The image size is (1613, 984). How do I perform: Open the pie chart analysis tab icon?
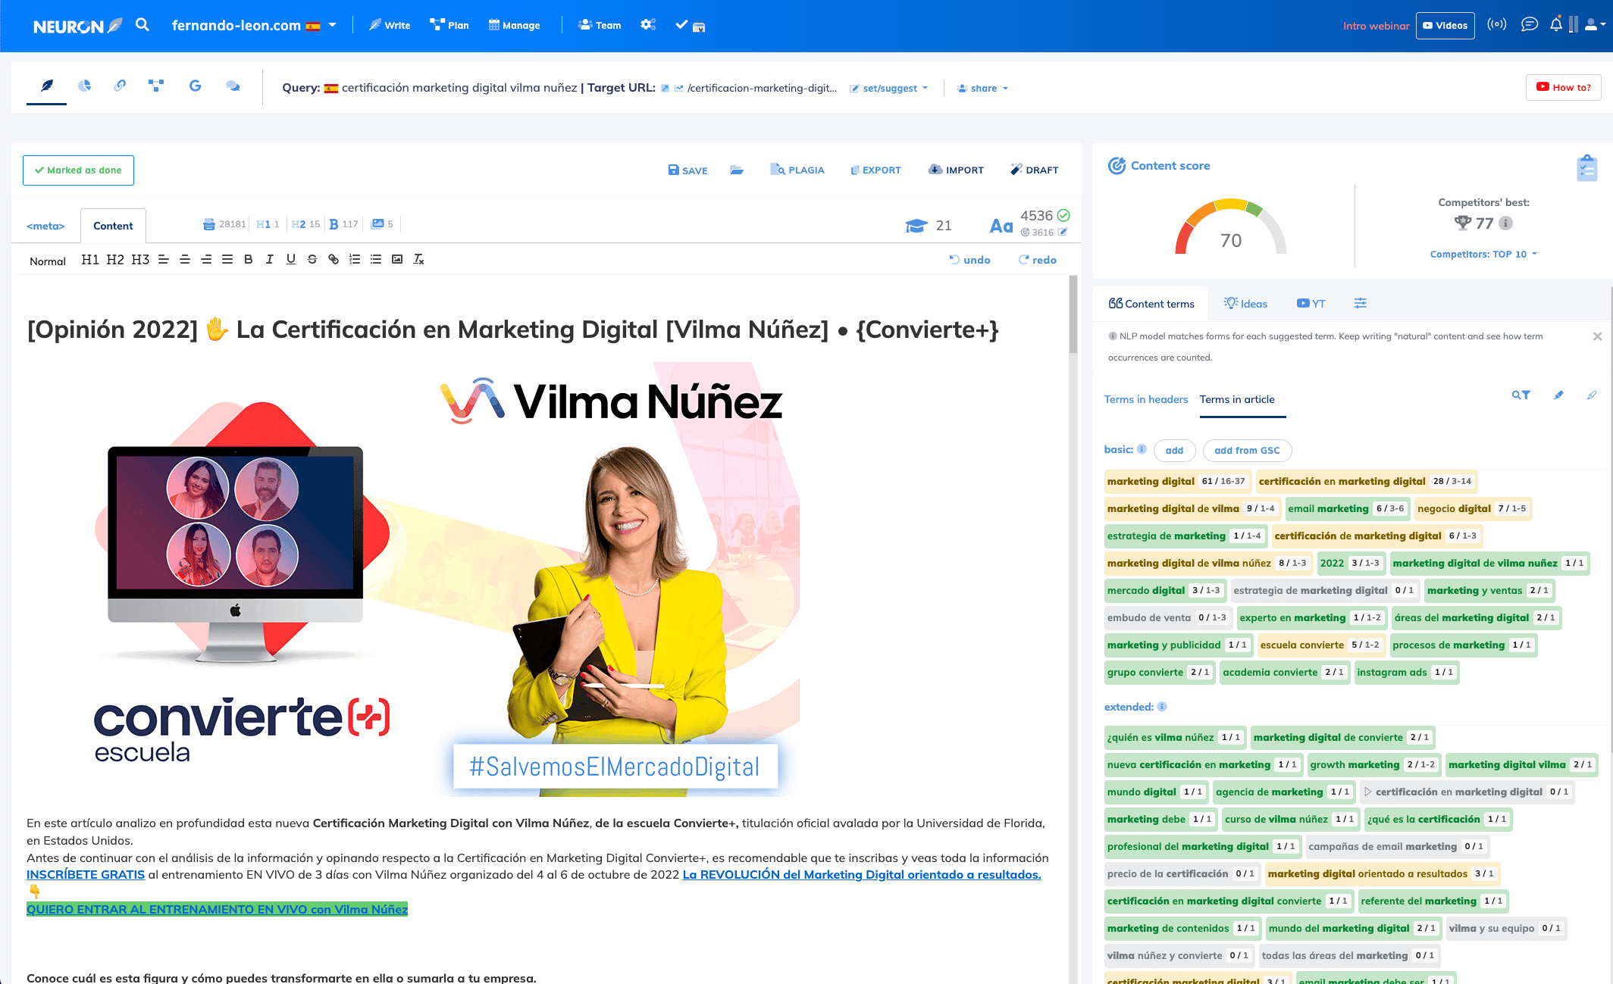(84, 86)
